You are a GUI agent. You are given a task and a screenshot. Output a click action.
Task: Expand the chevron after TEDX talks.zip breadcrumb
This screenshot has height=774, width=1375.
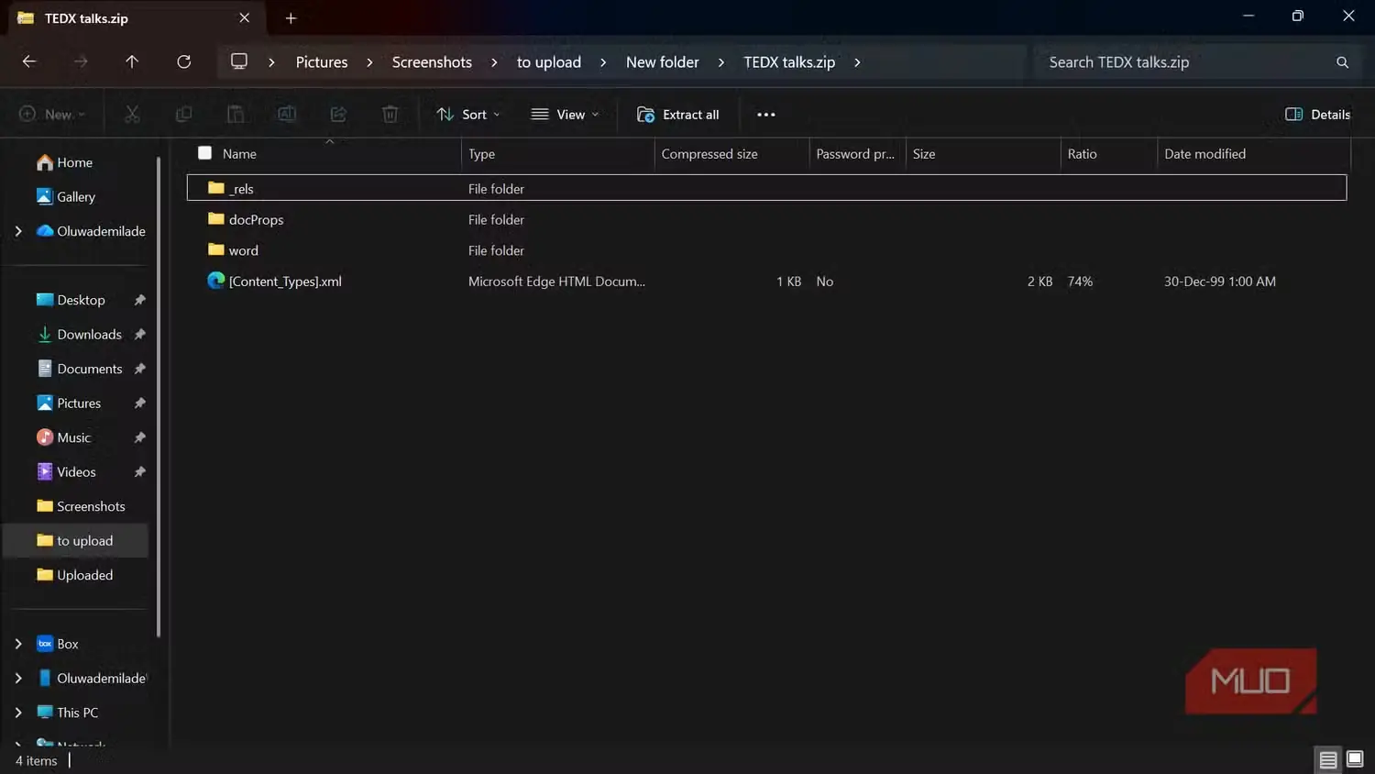(x=857, y=62)
